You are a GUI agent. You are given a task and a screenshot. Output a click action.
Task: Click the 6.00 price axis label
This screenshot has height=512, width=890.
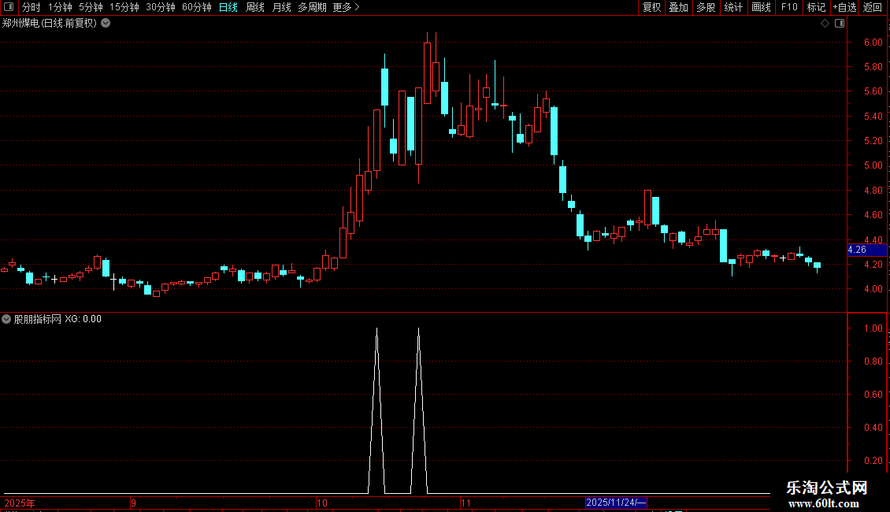(873, 42)
